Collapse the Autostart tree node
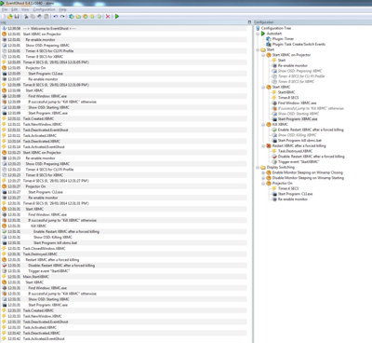 [x=258, y=34]
